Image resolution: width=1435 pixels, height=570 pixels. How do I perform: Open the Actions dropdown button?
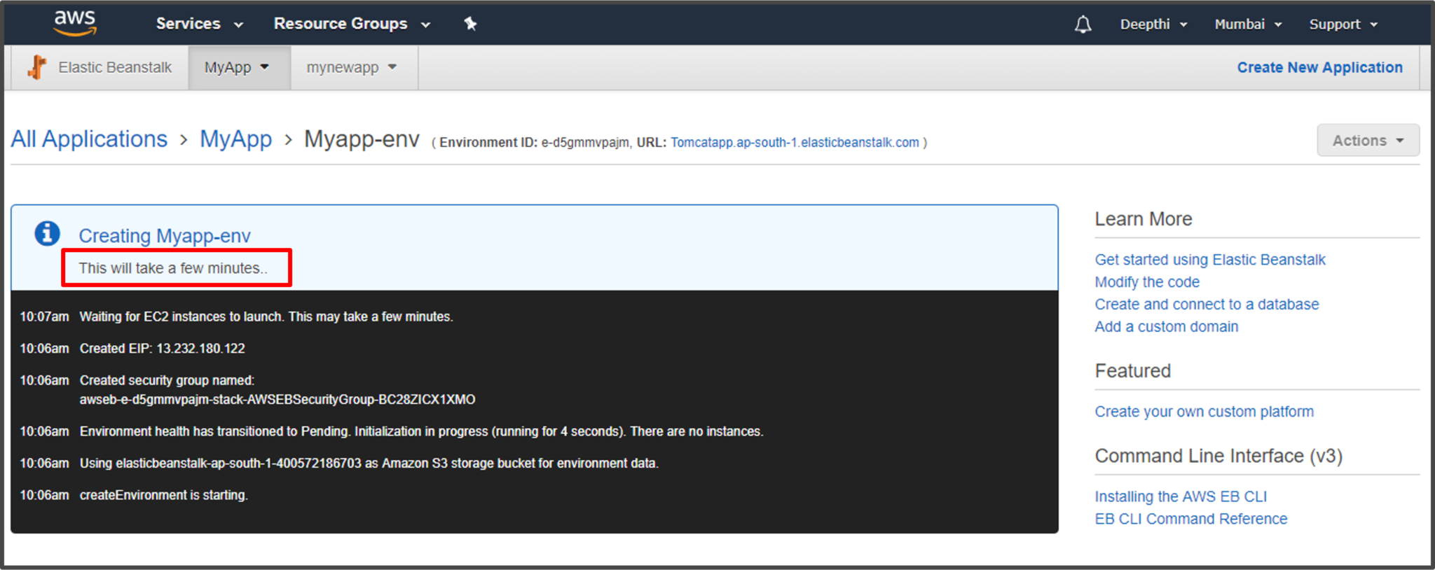click(x=1368, y=141)
